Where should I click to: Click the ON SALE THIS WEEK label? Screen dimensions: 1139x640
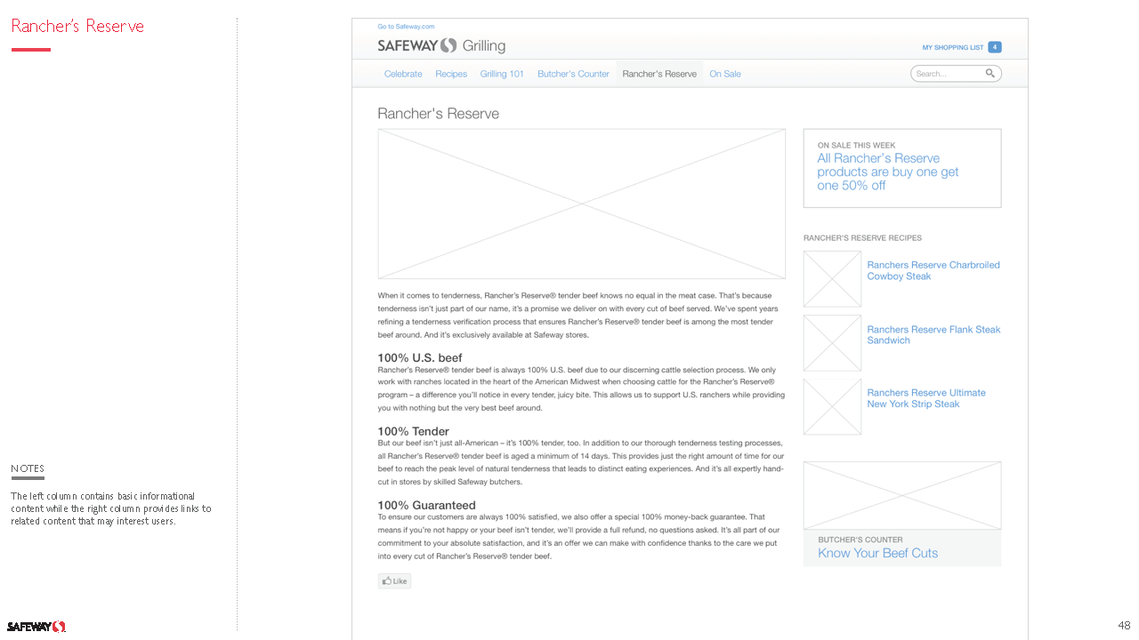pos(856,145)
